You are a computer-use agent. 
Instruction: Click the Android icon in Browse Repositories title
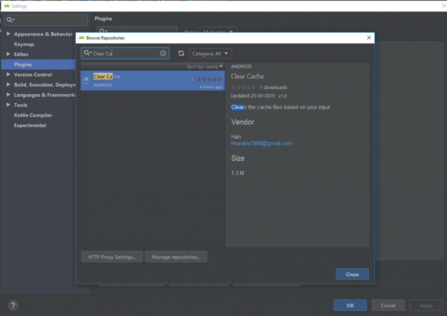coord(82,38)
